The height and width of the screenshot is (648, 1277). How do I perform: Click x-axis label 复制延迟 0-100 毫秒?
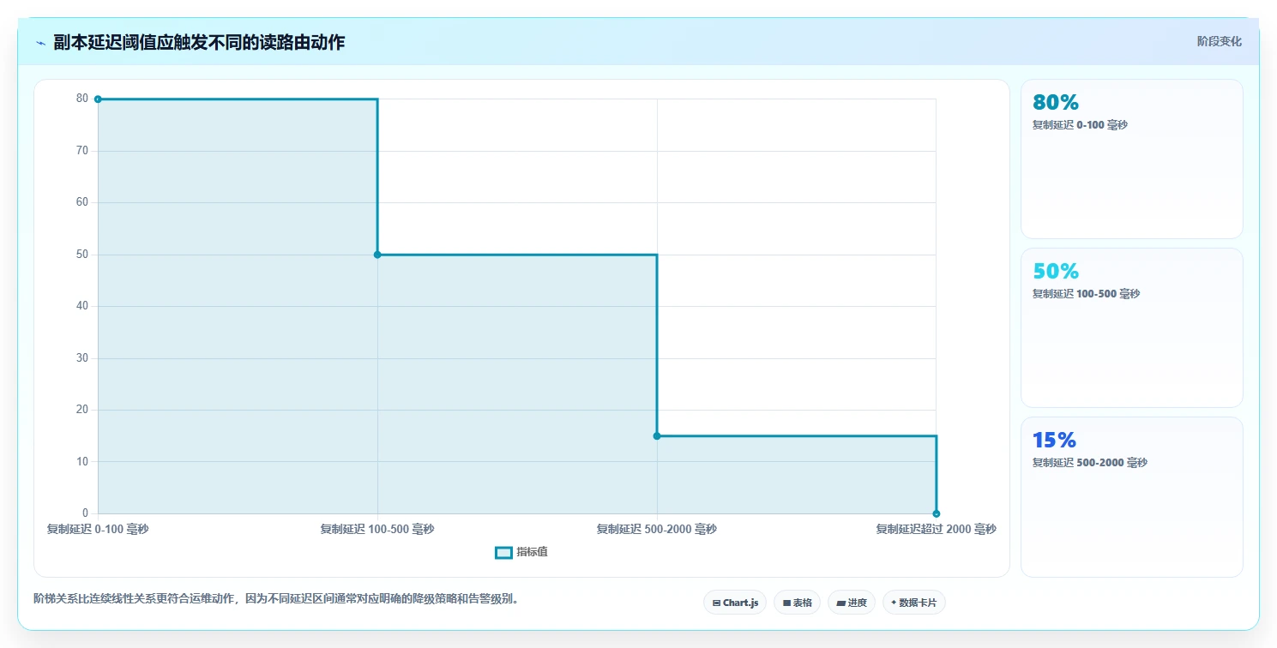tap(98, 529)
